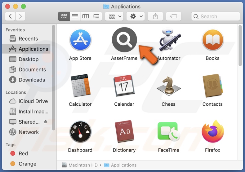Open the Automator robot icon

(169, 40)
